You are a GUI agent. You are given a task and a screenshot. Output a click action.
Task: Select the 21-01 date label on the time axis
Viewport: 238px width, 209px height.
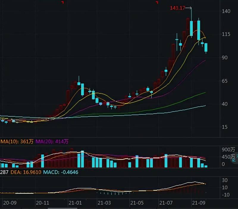[75, 203]
